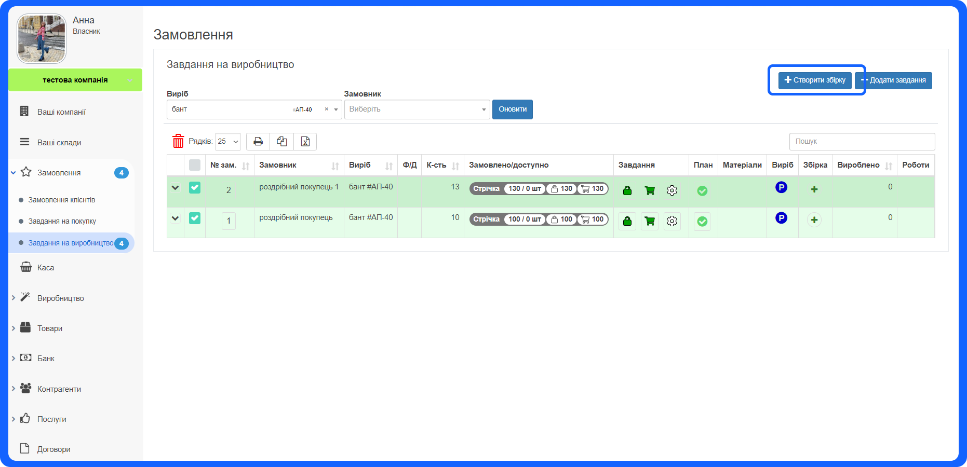Open the rows-per-page dropdown showing 25
Image resolution: width=967 pixels, height=467 pixels.
click(x=228, y=142)
